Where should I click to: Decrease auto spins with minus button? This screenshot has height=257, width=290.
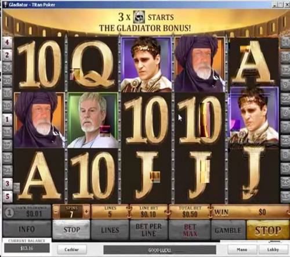click(x=56, y=212)
